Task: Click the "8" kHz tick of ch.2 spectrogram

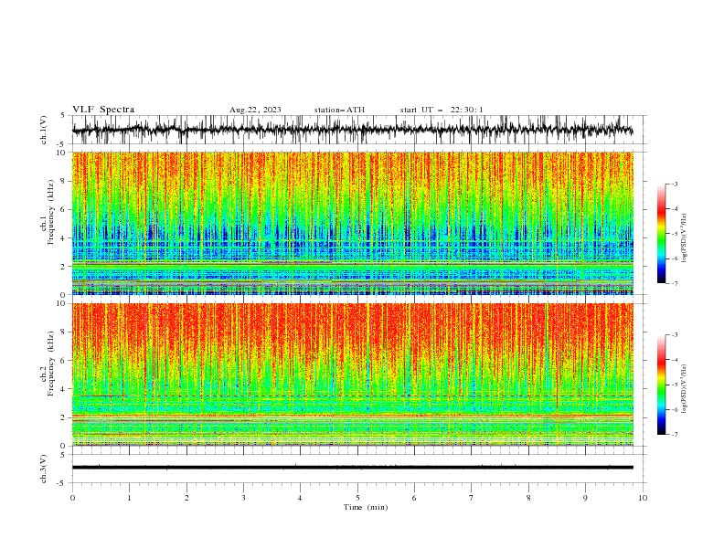Action: [64, 332]
